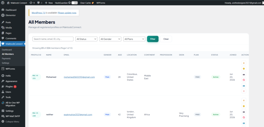Image resolution: width=264 pixels, height=127 pixels.
Task: Open the All Plans dropdown
Action: tap(134, 39)
